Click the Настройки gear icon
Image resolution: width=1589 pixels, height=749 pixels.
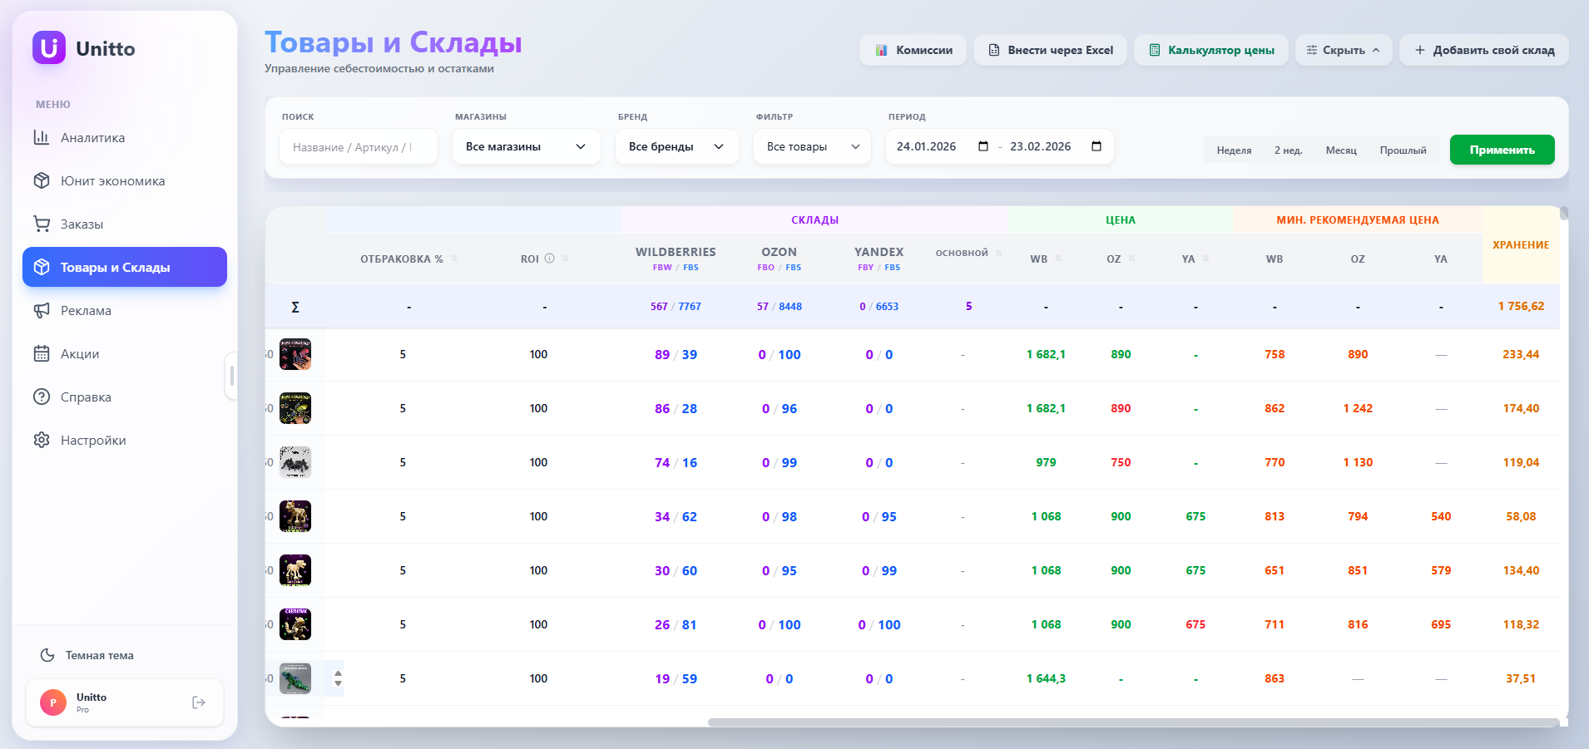pyautogui.click(x=42, y=440)
